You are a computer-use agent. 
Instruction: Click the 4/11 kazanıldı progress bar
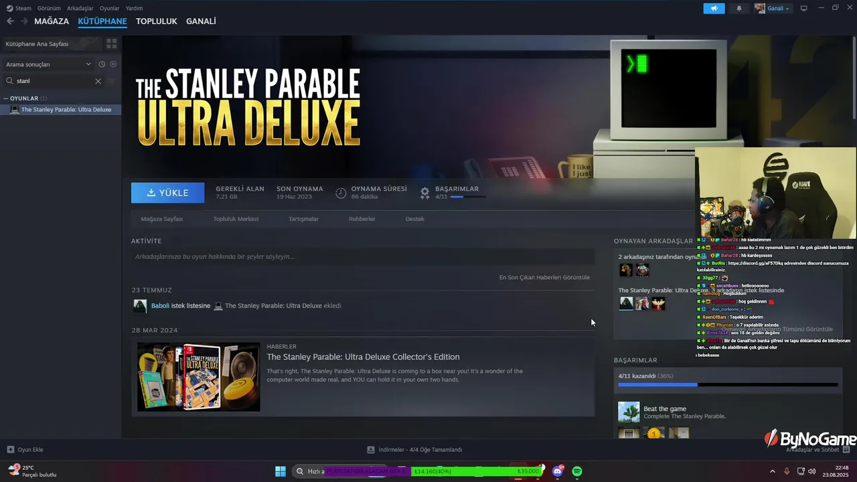pyautogui.click(x=728, y=385)
